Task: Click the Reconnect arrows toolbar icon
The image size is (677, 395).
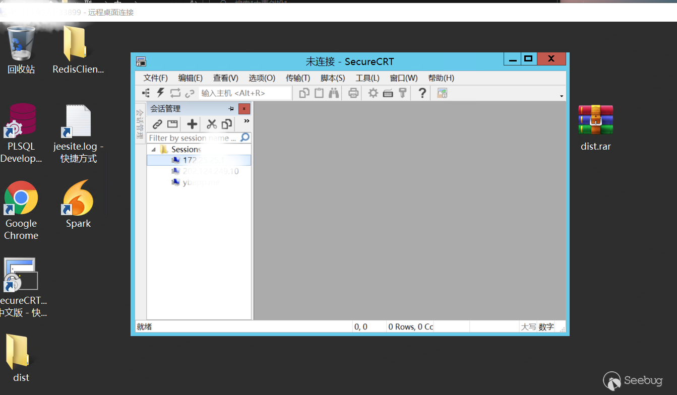Action: (x=175, y=93)
